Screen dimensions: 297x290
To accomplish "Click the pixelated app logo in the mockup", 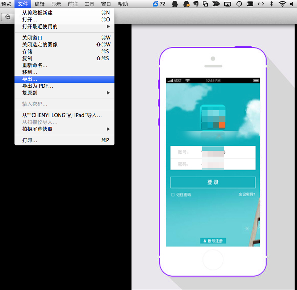I will 213,117.
